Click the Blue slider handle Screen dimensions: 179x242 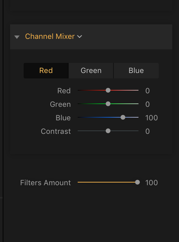123,117
